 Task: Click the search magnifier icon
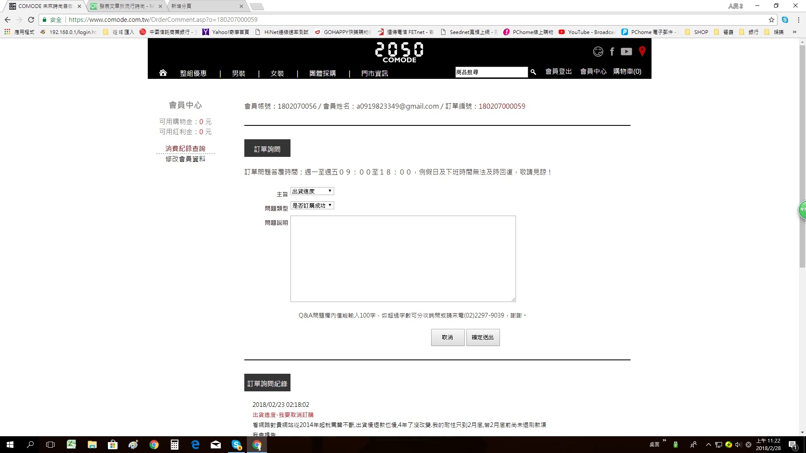coord(533,72)
